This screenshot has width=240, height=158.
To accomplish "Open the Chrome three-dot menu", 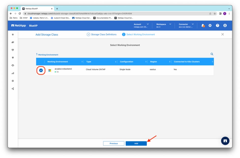I will click(x=229, y=14).
